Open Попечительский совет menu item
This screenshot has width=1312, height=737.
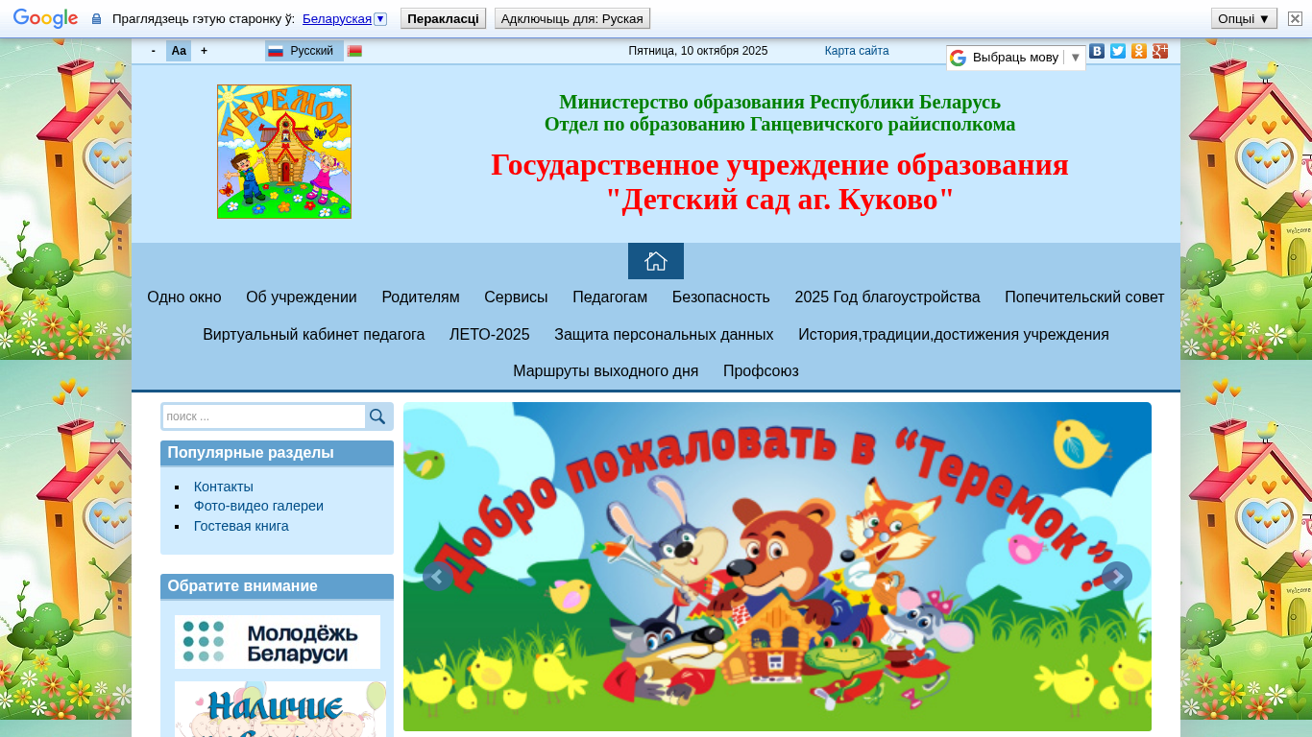(1084, 297)
